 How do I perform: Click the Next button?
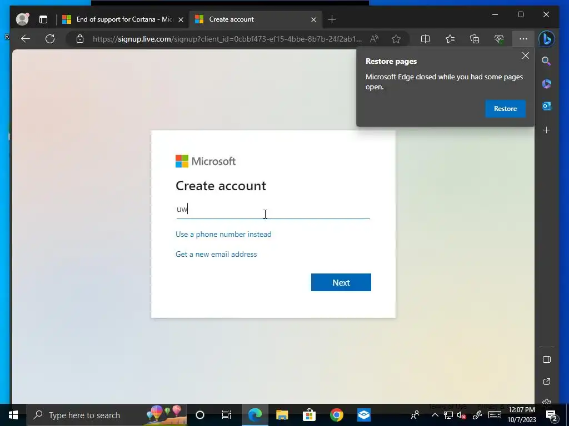(341, 282)
